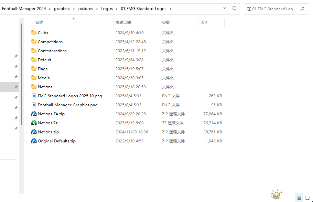
Task: Click the 2023/6/11 19:12 date cell
Action: pos(131,51)
